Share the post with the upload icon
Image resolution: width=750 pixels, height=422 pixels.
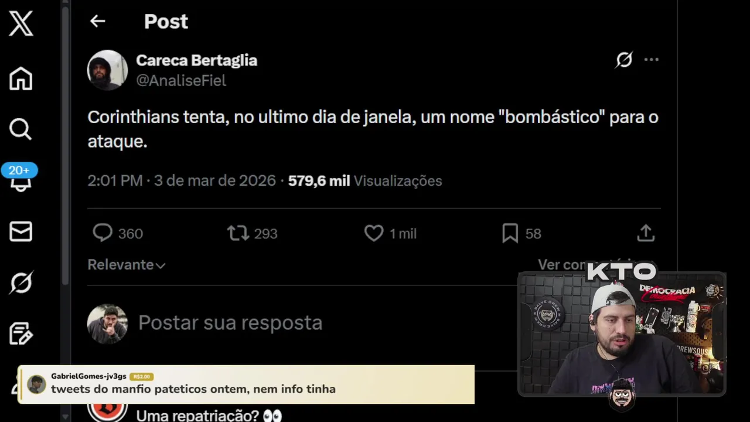(x=646, y=233)
